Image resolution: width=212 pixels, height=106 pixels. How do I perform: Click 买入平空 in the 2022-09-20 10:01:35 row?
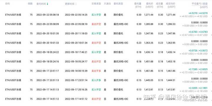pos(96,33)
